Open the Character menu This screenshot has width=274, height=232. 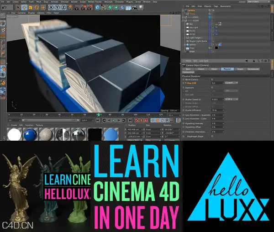119,2
